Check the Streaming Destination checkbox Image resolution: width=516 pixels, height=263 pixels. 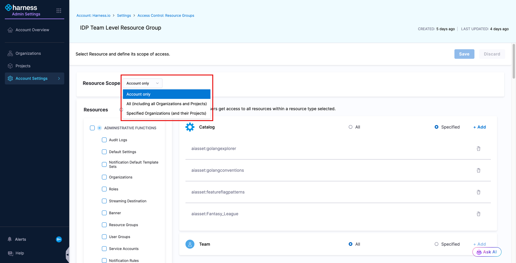tap(104, 201)
